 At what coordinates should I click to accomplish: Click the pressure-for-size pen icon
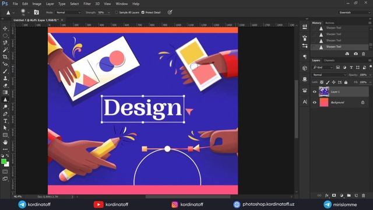[x=170, y=12]
